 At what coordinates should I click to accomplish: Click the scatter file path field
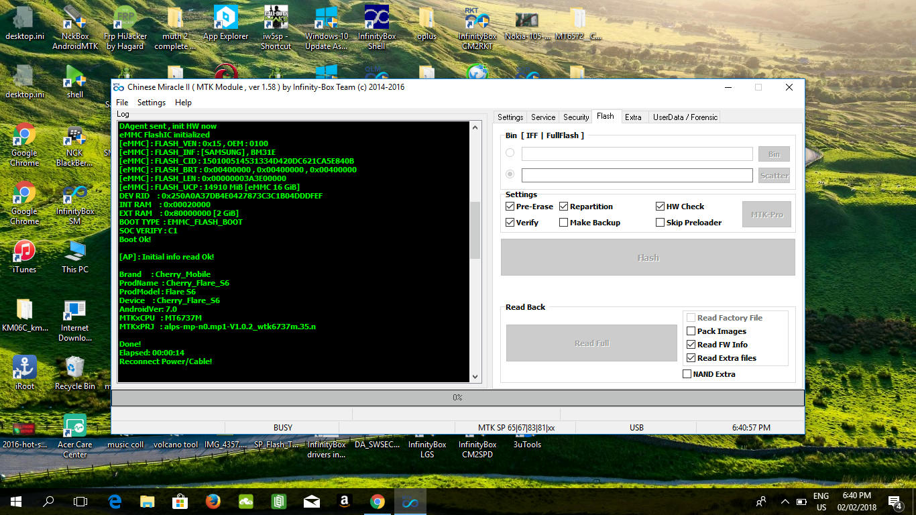point(636,175)
